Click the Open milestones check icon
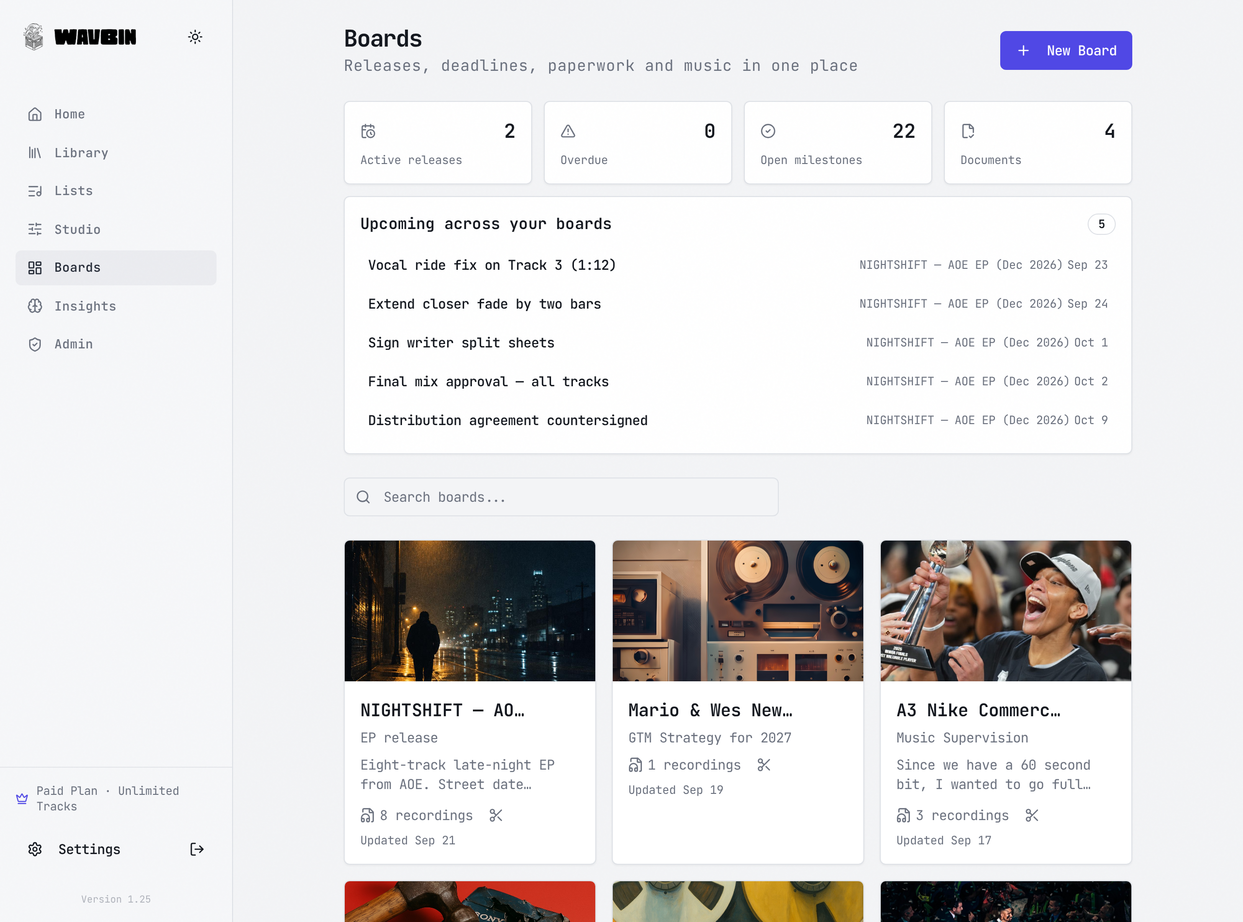Screen dimensions: 1243x922 (768, 131)
